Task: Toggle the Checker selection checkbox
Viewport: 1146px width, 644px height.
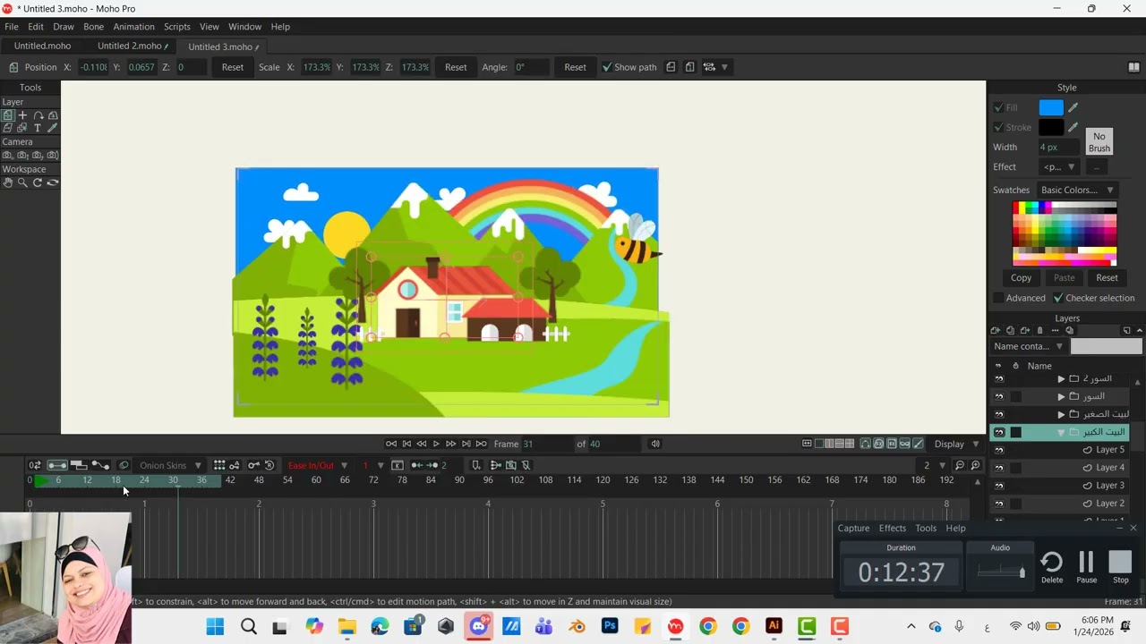Action: 1058,298
